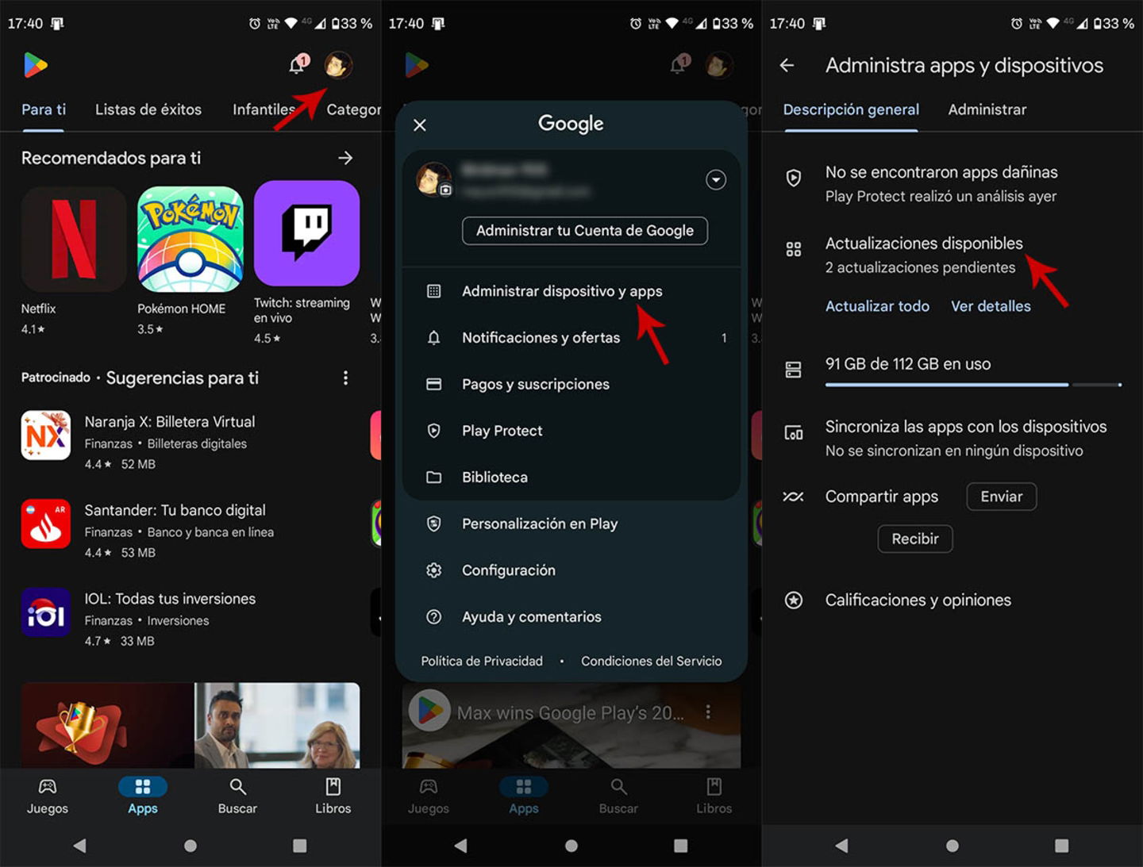The width and height of the screenshot is (1143, 867).
Task: Select Infantiles tab
Action: coord(264,109)
